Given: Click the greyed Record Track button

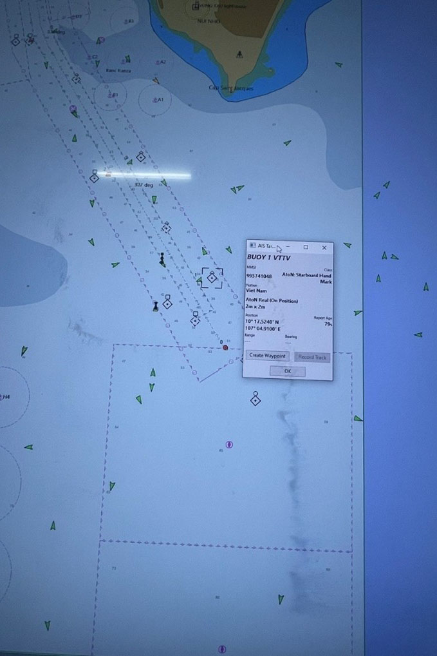Looking at the screenshot, I should click(x=312, y=357).
